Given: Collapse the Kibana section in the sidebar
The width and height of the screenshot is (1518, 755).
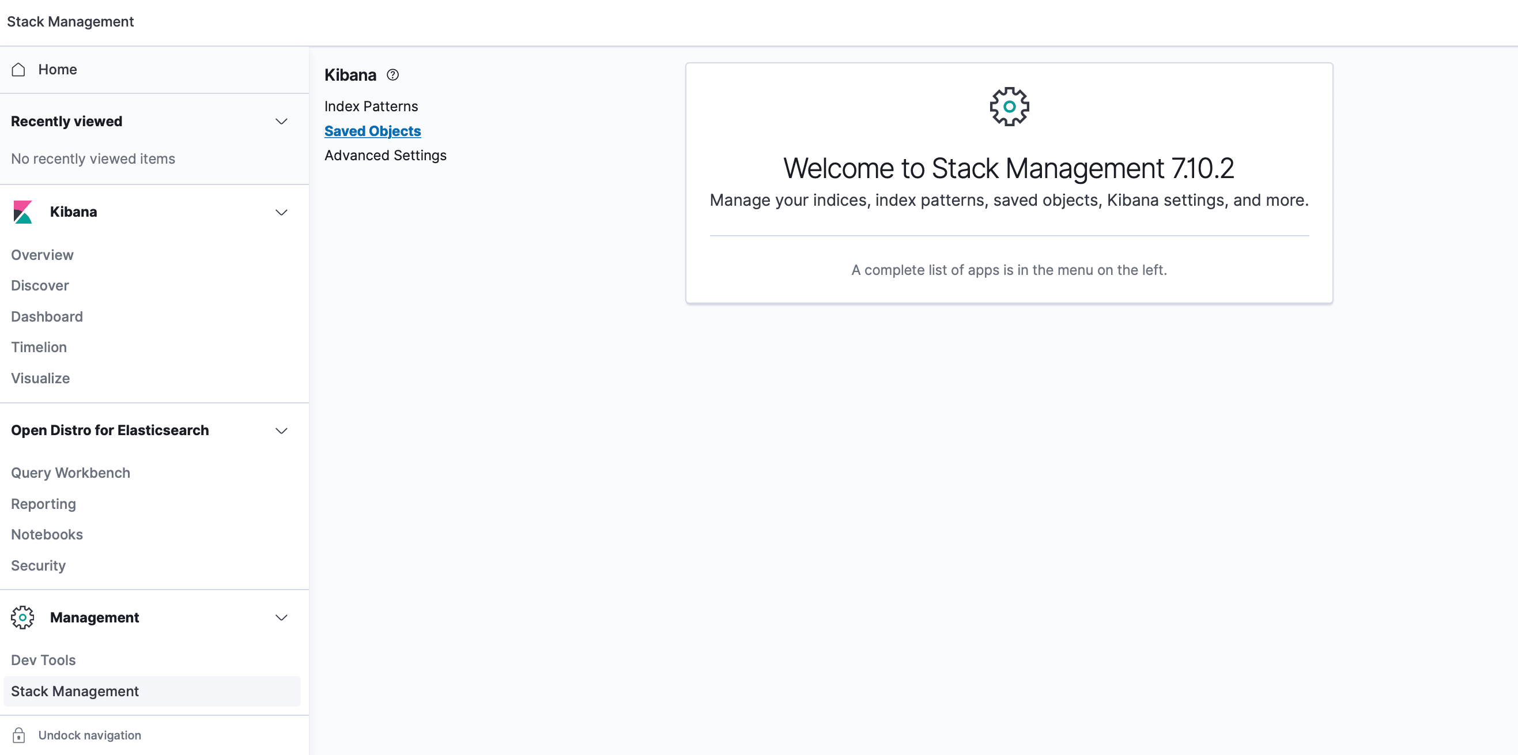Looking at the screenshot, I should point(282,212).
